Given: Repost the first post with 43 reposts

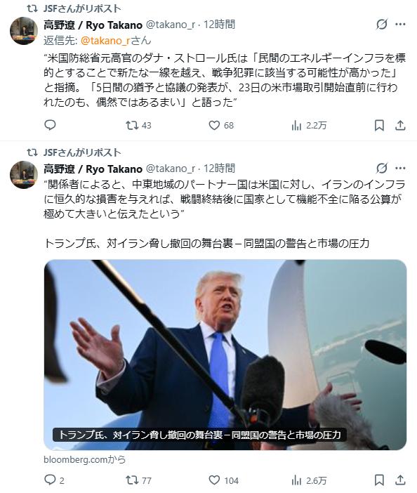Looking at the screenshot, I should [138, 125].
